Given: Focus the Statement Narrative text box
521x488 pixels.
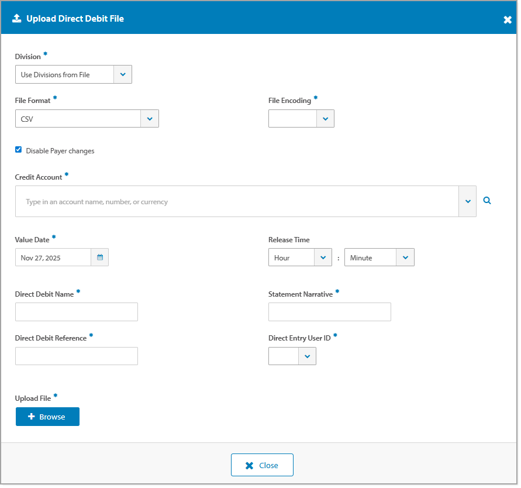Looking at the screenshot, I should click(329, 311).
